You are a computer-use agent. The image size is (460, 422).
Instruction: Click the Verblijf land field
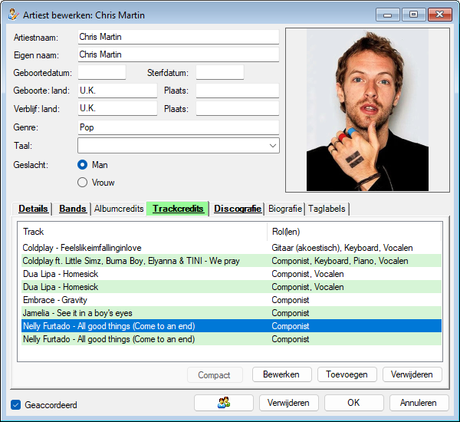coord(117,108)
